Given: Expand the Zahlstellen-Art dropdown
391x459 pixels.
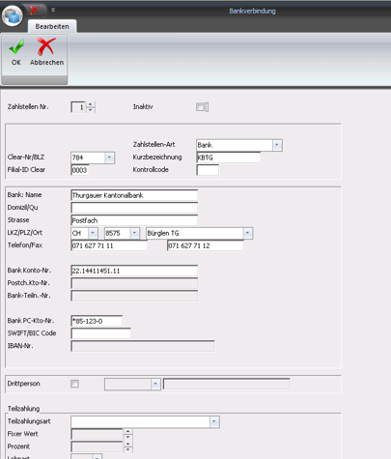Looking at the screenshot, I should pyautogui.click(x=277, y=145).
